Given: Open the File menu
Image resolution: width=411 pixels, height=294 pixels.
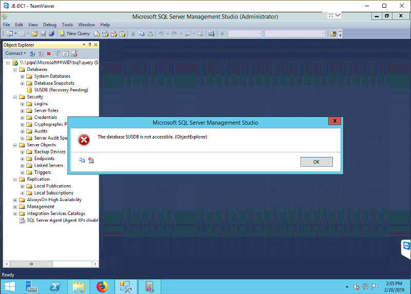Looking at the screenshot, I should [x=7, y=25].
